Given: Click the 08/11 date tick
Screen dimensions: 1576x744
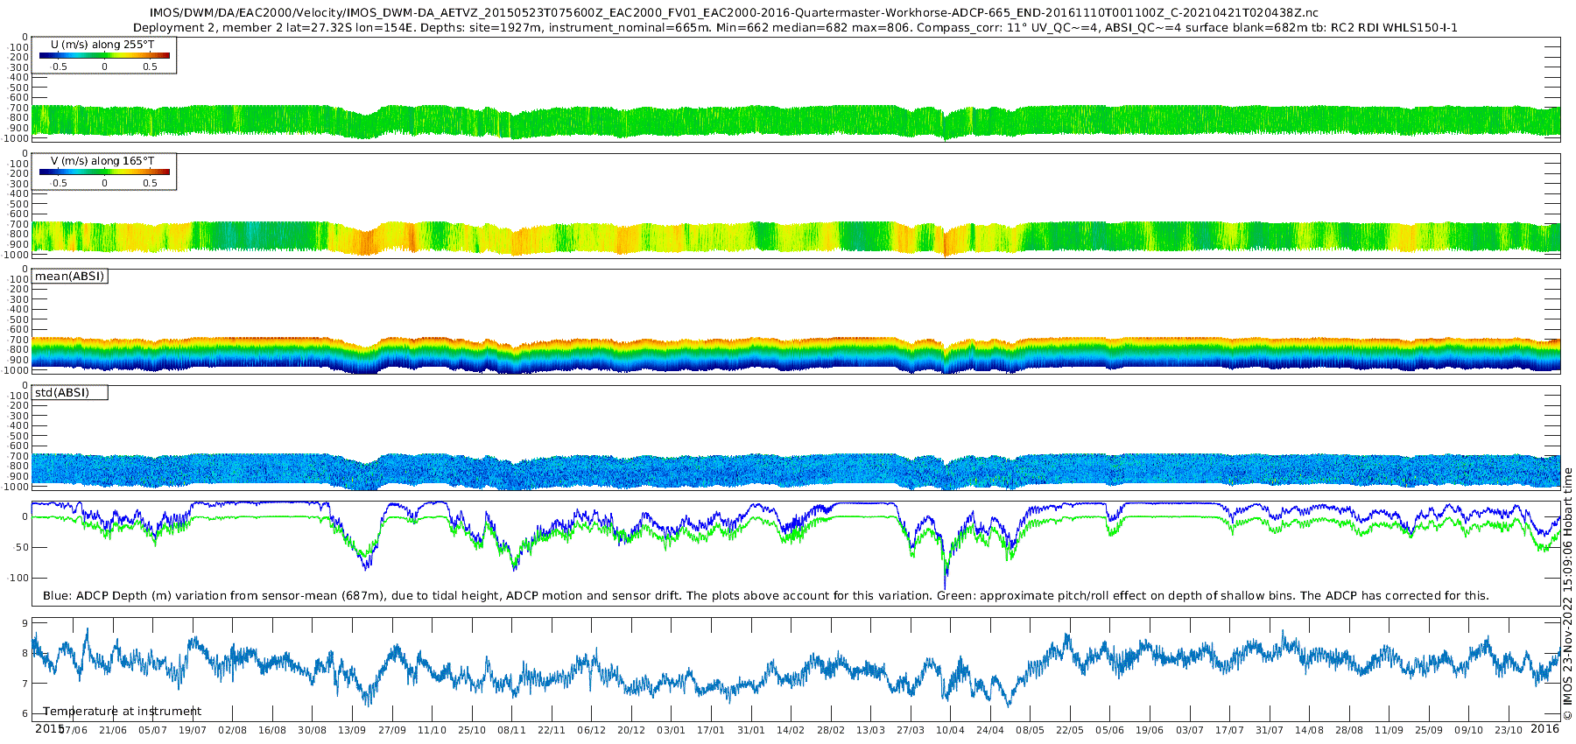Looking at the screenshot, I should coord(511,730).
